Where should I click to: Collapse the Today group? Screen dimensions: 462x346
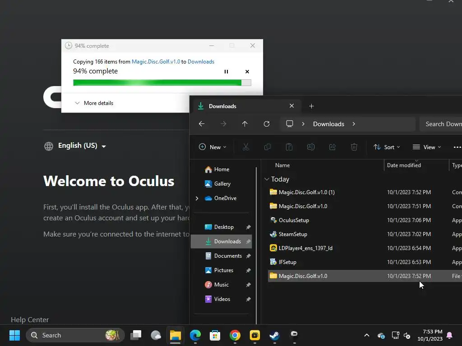[267, 179]
